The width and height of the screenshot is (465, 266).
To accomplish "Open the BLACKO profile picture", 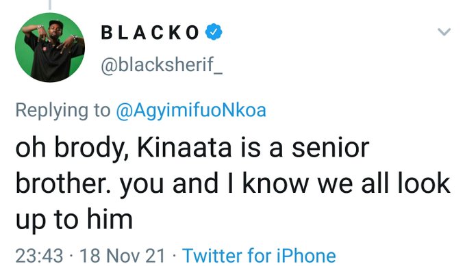I will tap(50, 47).
